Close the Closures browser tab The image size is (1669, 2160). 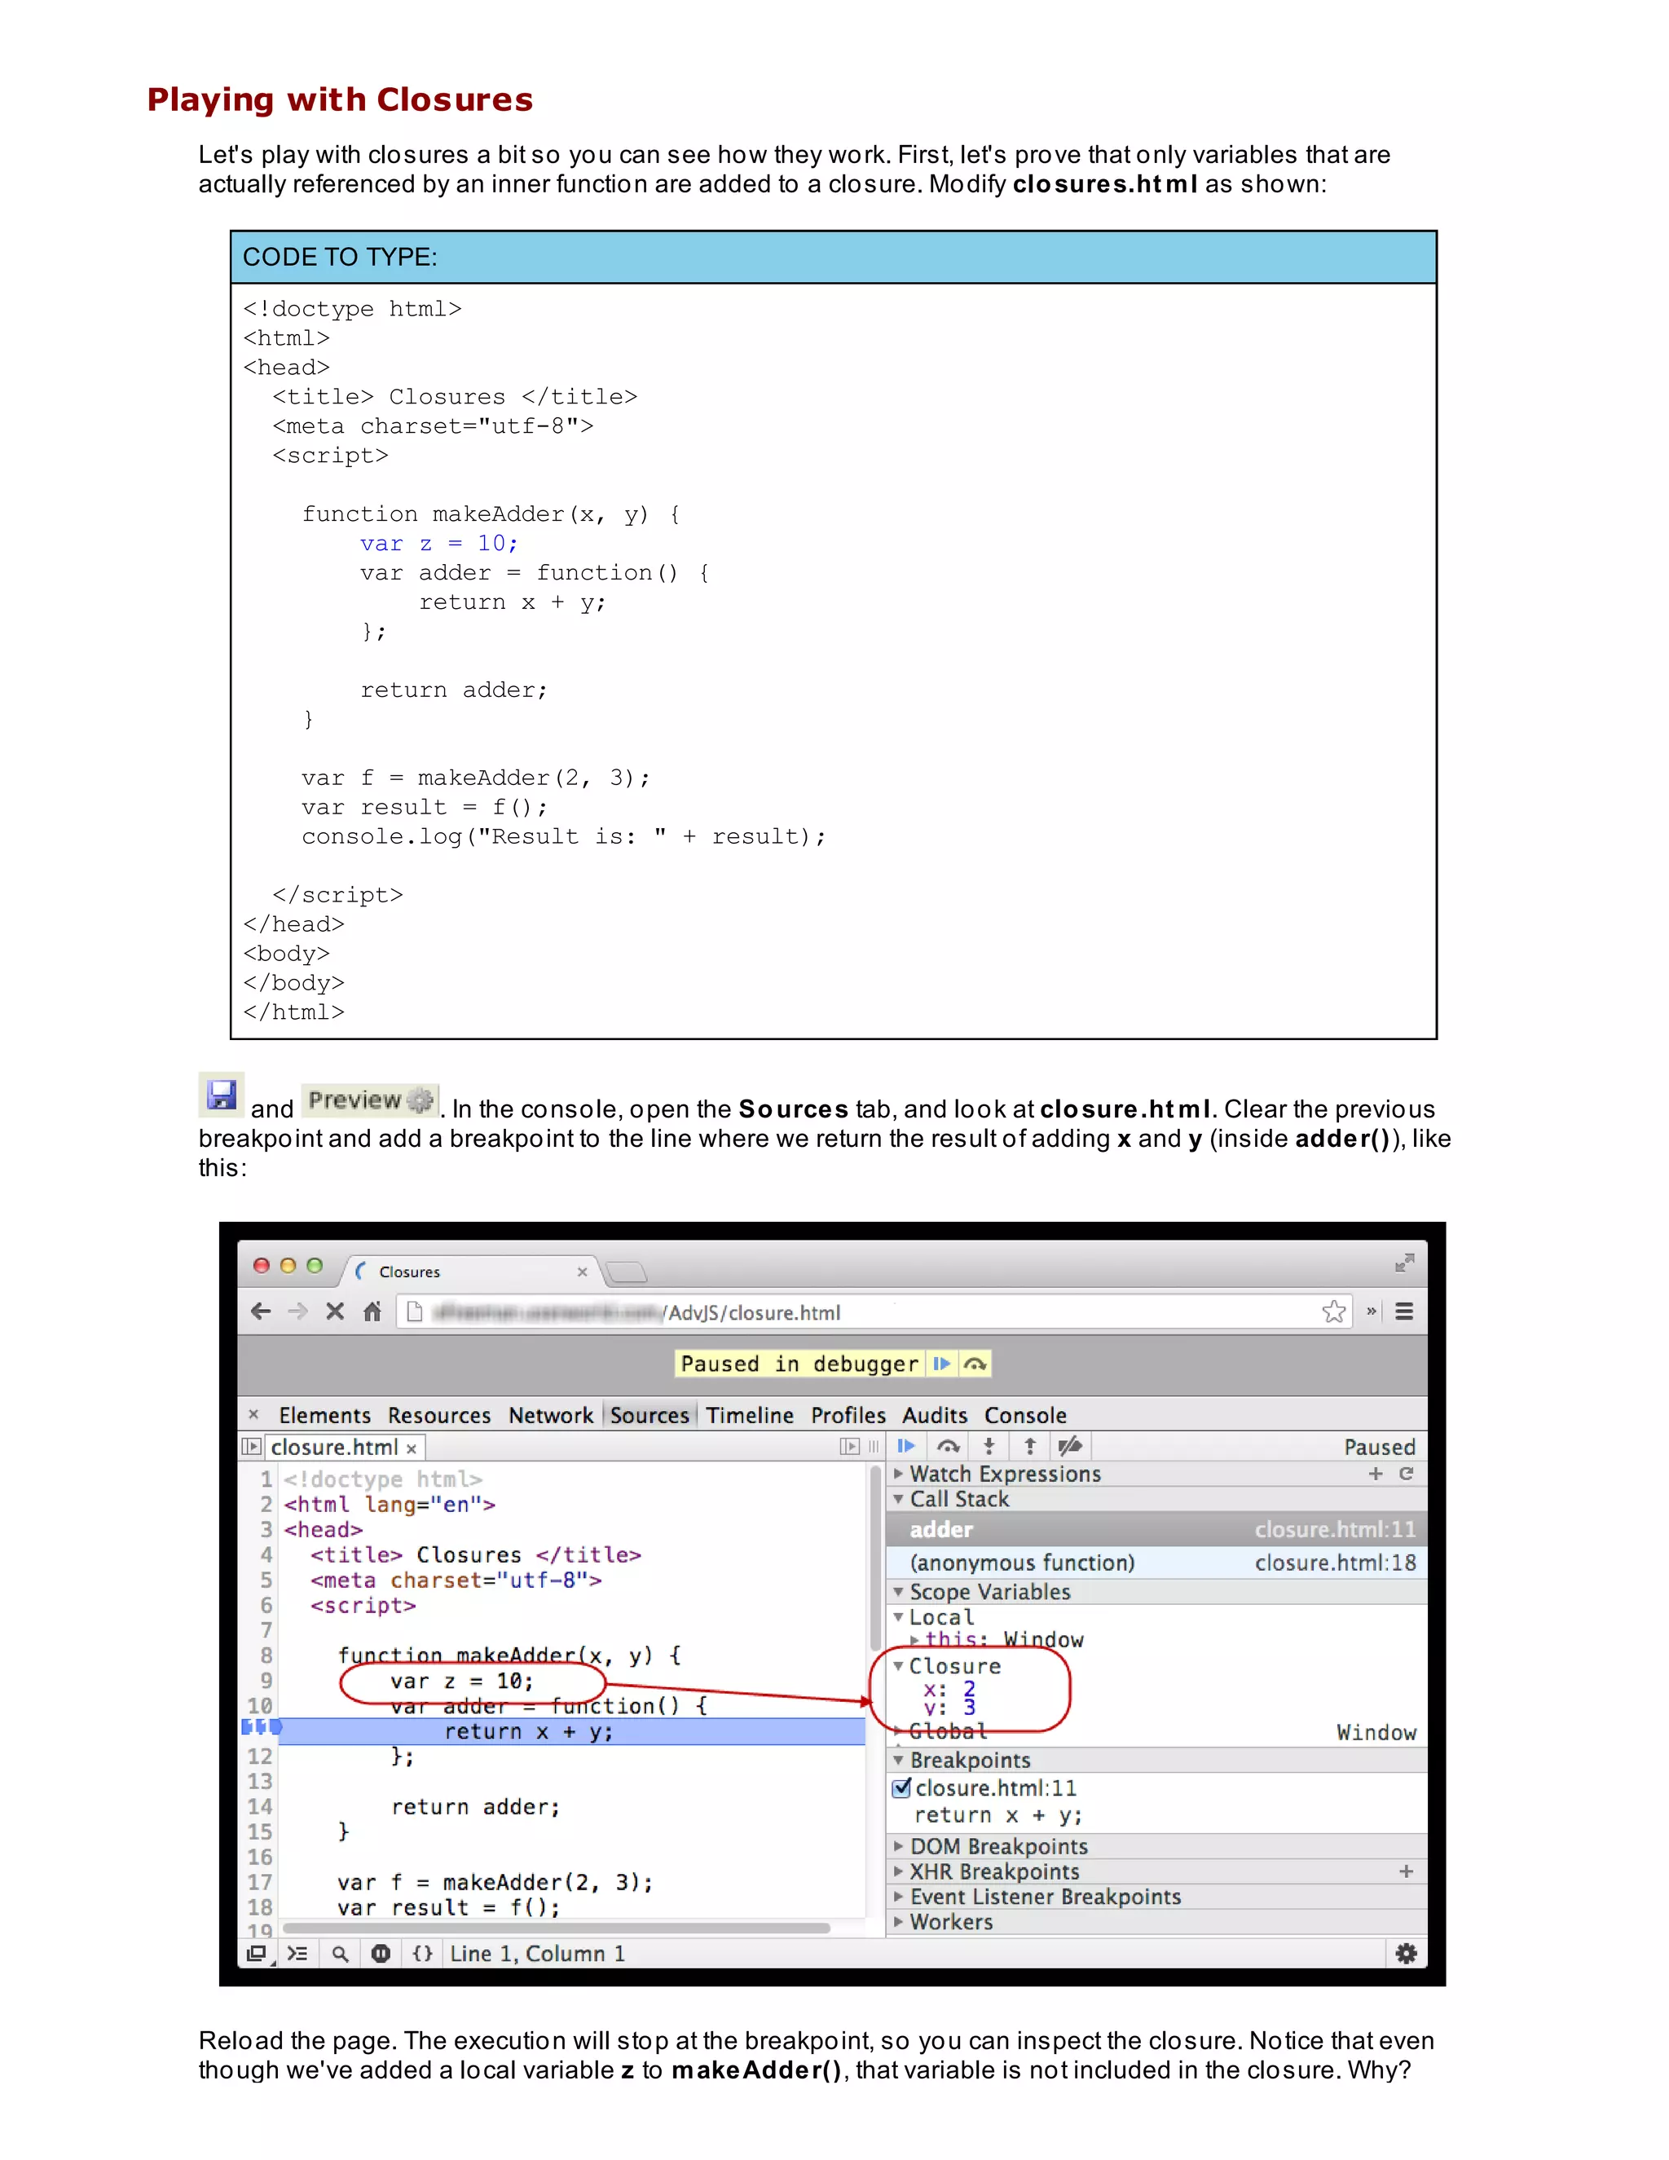point(583,1272)
